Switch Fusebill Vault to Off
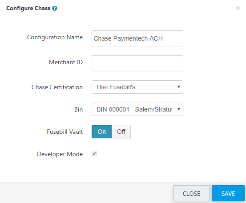 [x=121, y=132]
